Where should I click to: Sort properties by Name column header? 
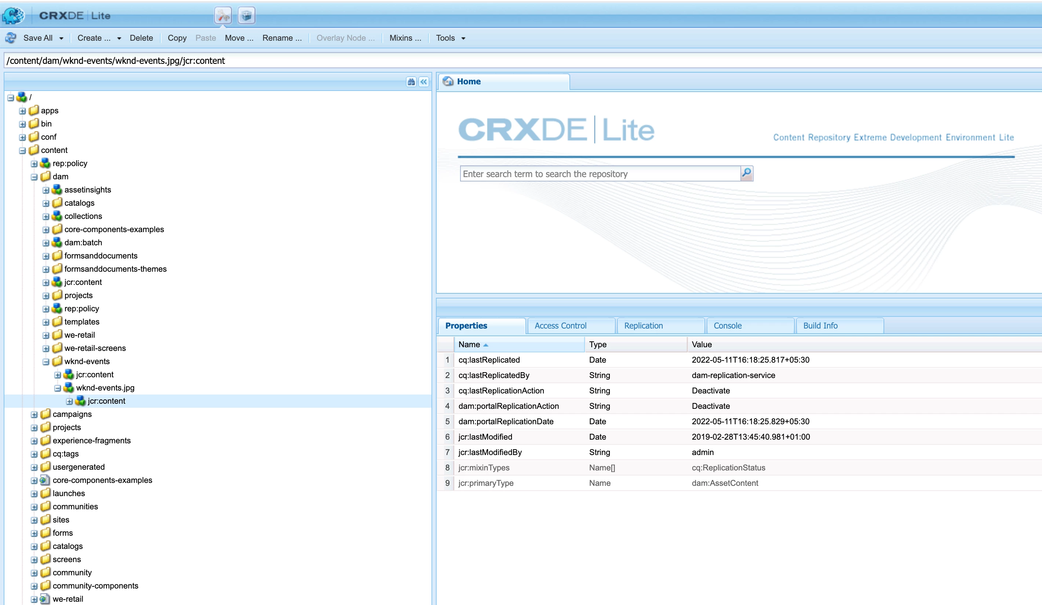tap(469, 344)
